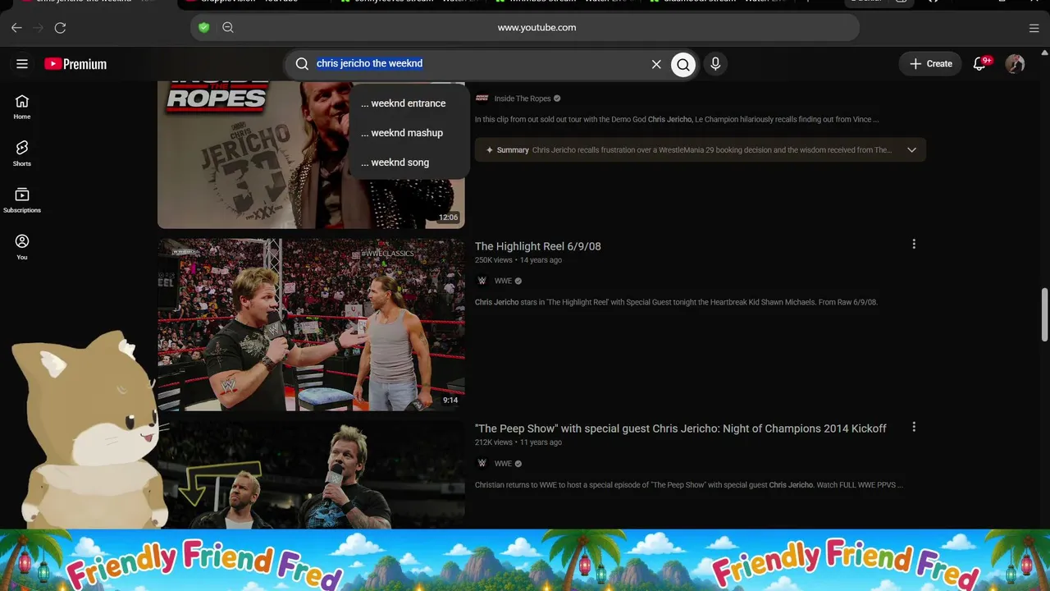Screen dimensions: 1050x591
Task: Click WWE avatar under The Peep Show
Action: (482, 463)
